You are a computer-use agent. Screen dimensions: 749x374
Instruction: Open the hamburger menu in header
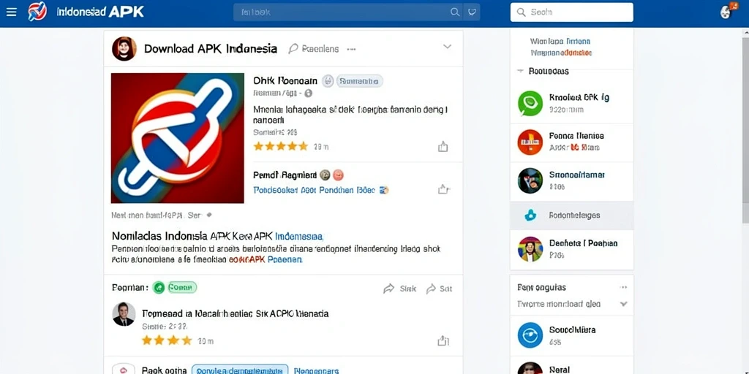(x=12, y=12)
